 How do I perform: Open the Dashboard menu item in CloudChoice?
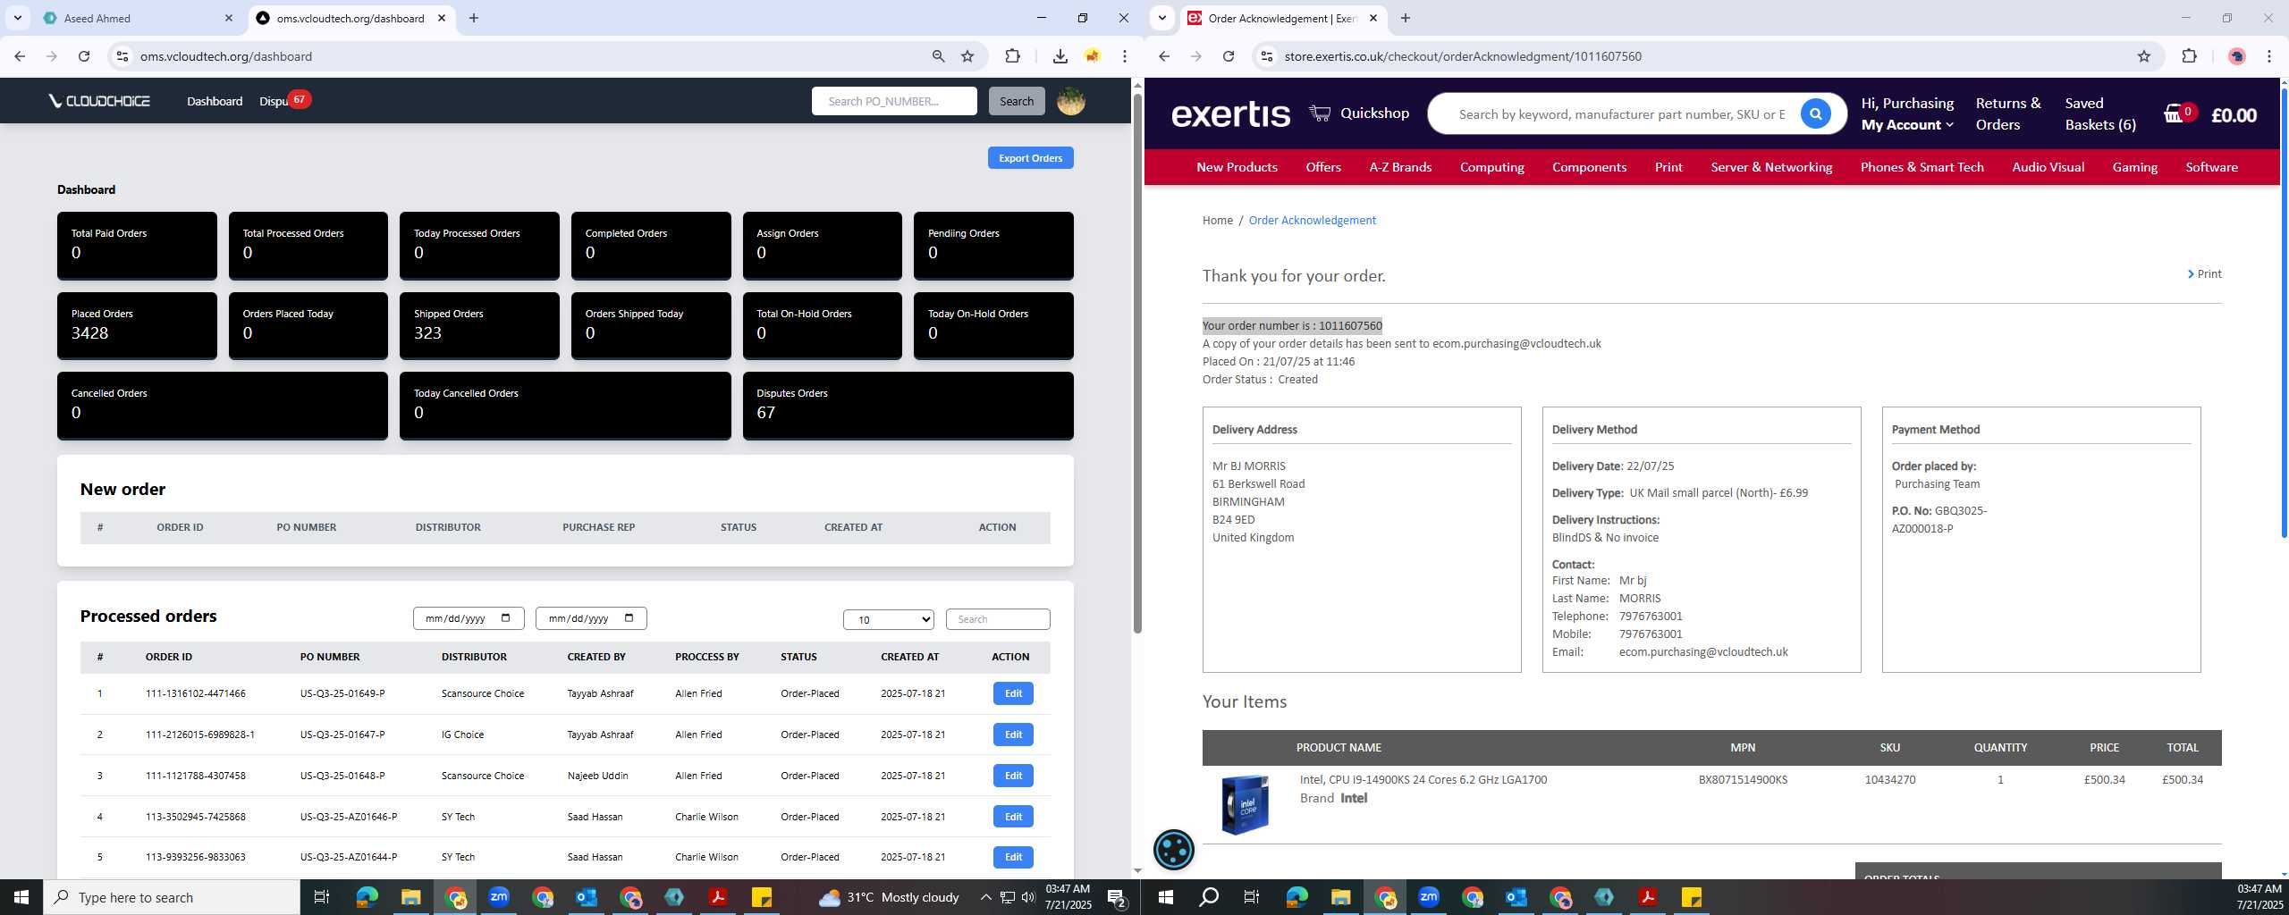pyautogui.click(x=215, y=101)
